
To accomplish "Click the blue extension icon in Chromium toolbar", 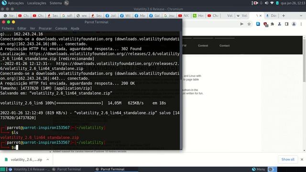I will [x=258, y=24].
